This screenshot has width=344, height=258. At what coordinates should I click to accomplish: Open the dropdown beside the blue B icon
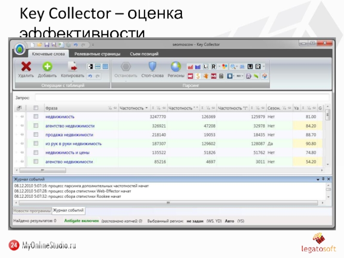click(234, 76)
